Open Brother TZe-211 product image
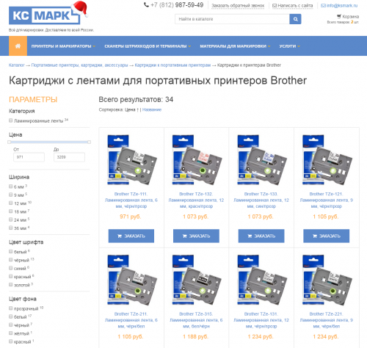 (x=131, y=280)
